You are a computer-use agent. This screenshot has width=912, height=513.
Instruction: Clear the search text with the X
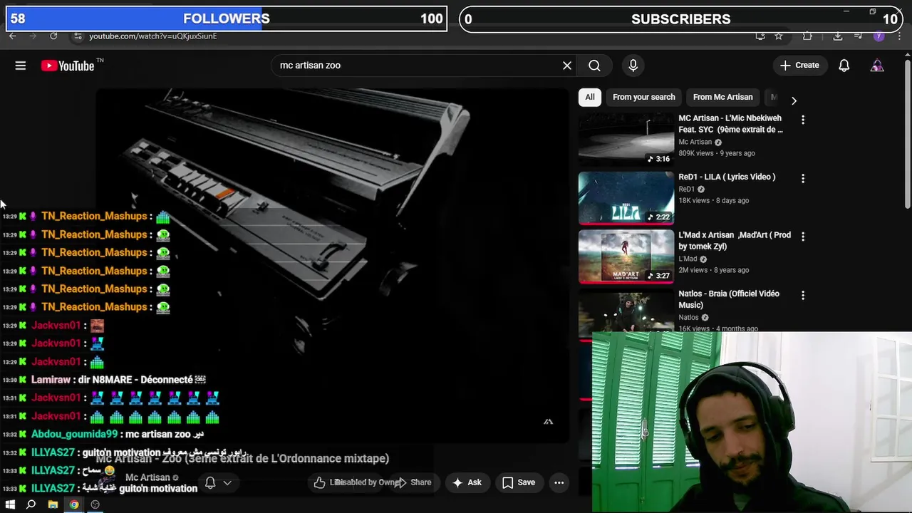(x=567, y=66)
